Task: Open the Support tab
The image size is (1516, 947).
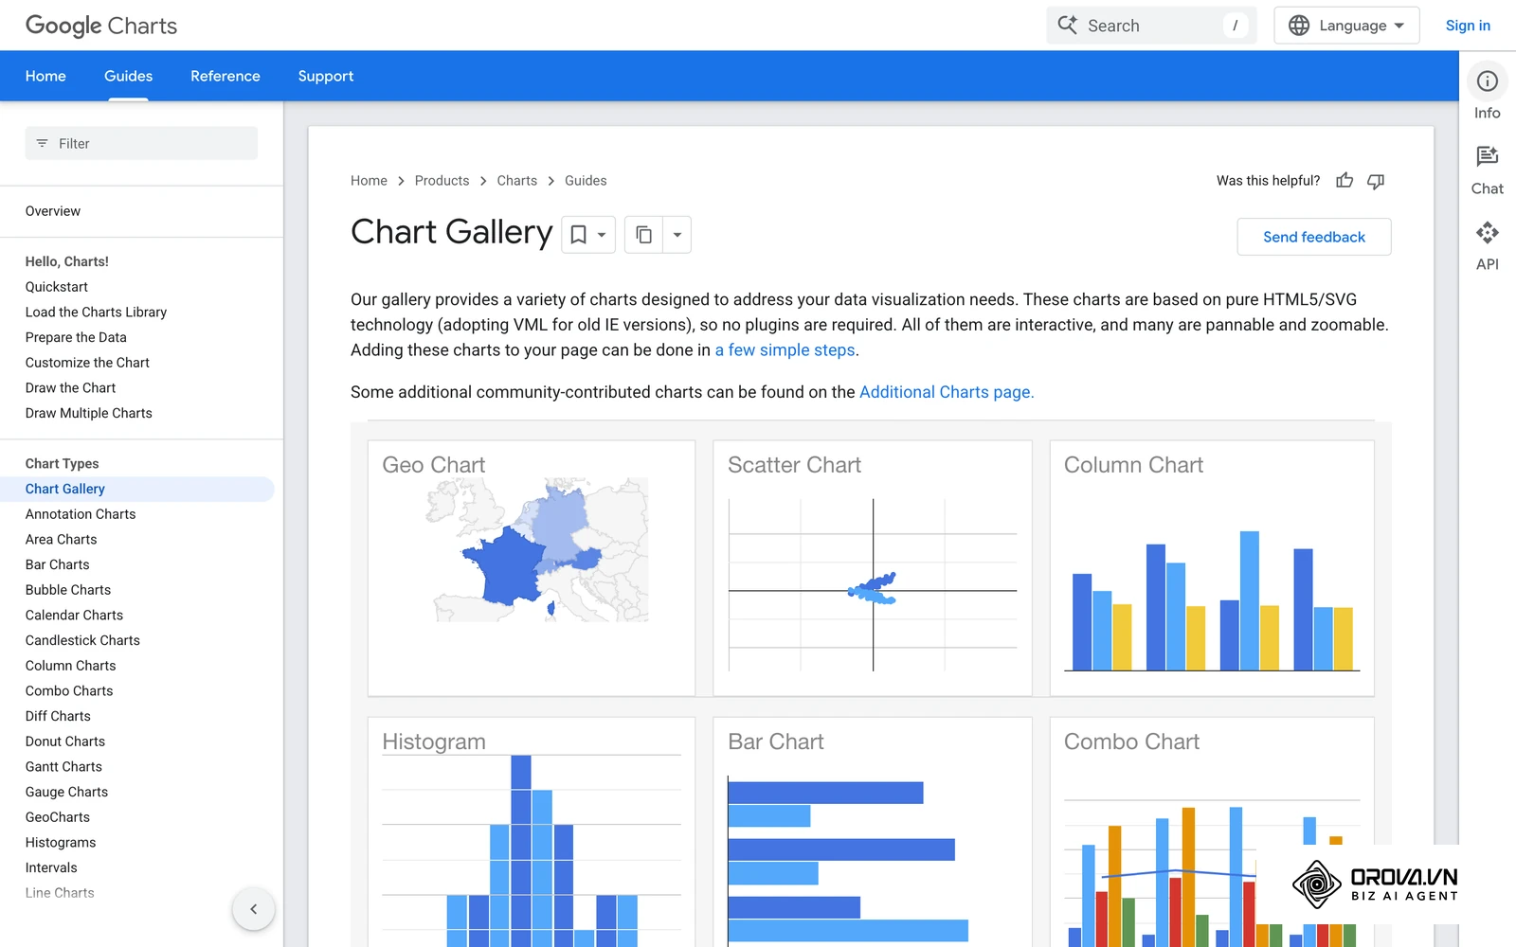Action: pyautogui.click(x=326, y=76)
